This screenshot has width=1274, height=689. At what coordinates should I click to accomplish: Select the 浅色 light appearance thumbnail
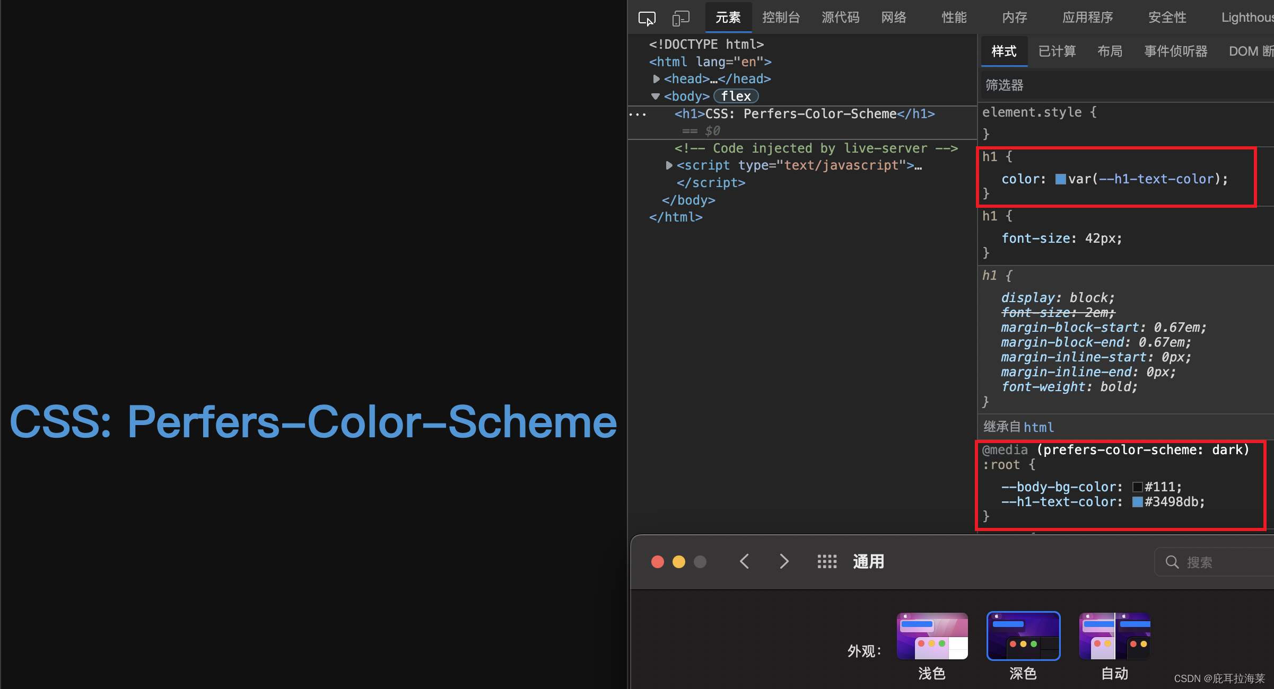pyautogui.click(x=932, y=636)
